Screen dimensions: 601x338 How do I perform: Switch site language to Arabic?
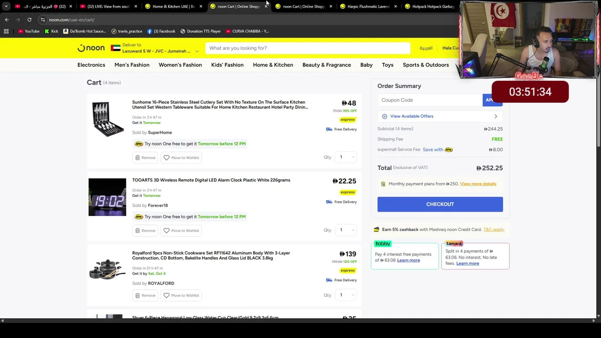(426, 48)
